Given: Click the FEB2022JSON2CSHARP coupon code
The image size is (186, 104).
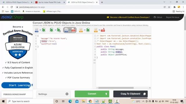Looking at the screenshot, I should (x=15, y=94).
